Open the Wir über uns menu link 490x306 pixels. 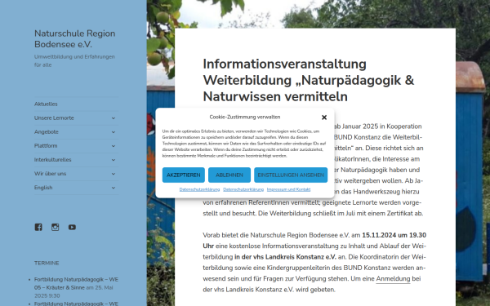point(51,174)
